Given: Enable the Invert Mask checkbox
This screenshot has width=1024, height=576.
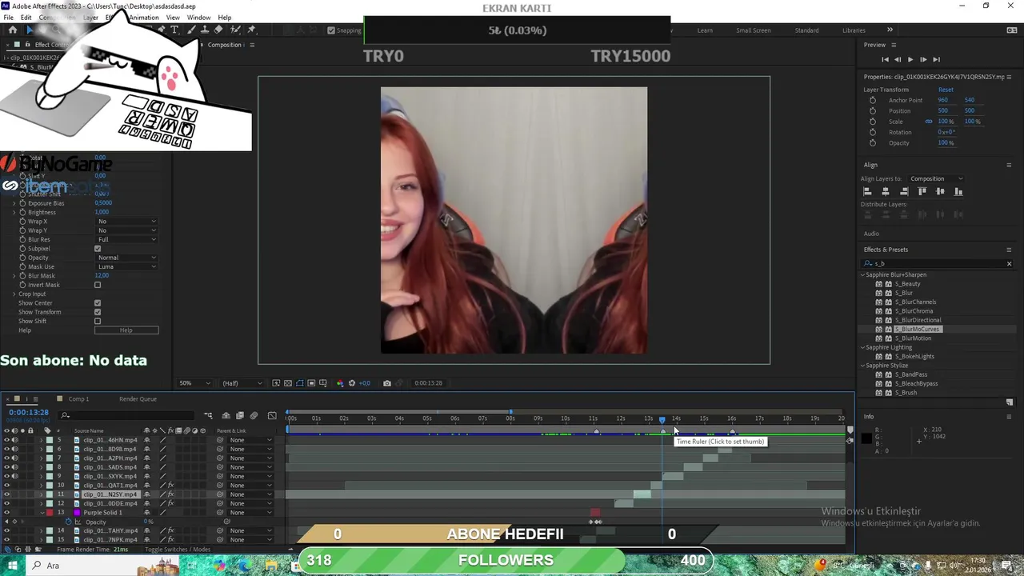Looking at the screenshot, I should [98, 285].
